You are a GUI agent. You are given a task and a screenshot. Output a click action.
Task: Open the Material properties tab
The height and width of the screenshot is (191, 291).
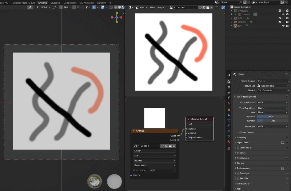[x=229, y=142]
